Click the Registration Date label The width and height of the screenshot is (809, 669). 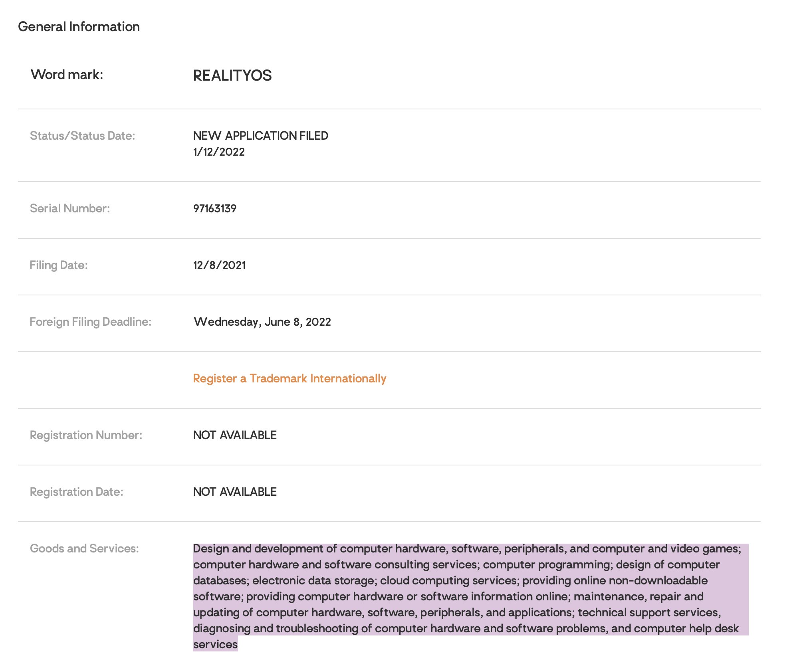tap(76, 492)
